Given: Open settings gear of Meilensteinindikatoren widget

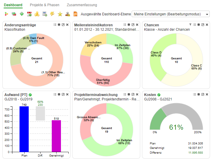Looking at the screenshot, I should (x=129, y=25).
